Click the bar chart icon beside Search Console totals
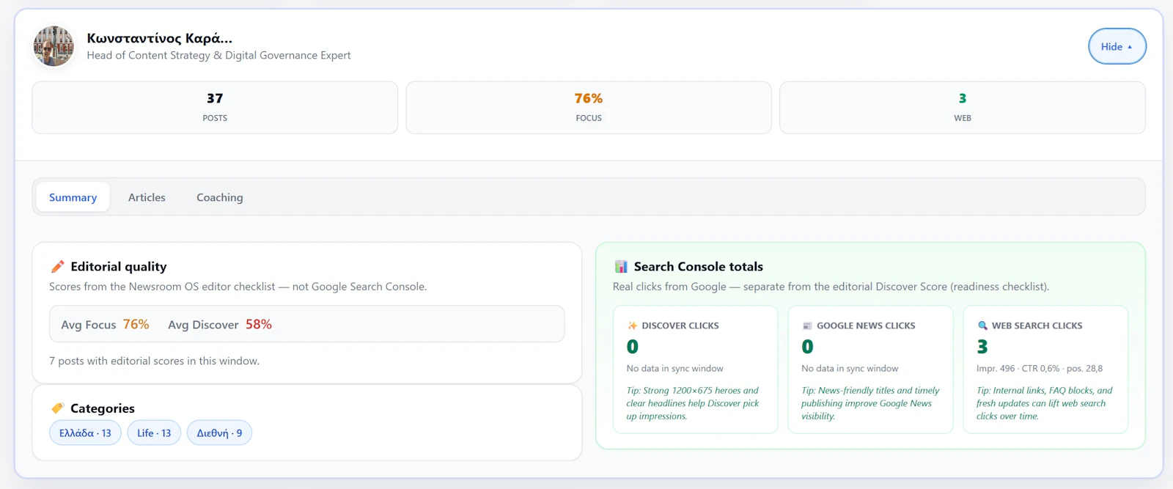Viewport: 1173px width, 489px height. 621,266
